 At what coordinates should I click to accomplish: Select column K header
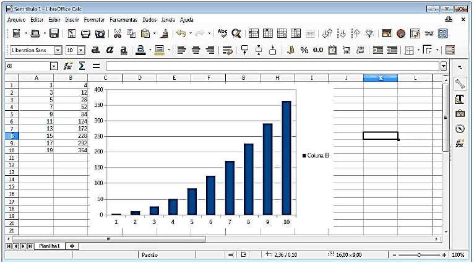[x=380, y=77]
